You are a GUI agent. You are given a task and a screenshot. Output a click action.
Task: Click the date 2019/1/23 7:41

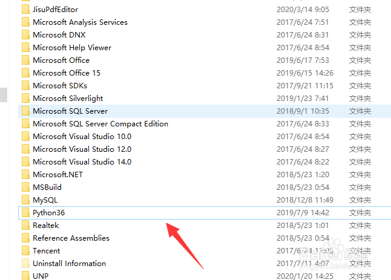tap(303, 99)
